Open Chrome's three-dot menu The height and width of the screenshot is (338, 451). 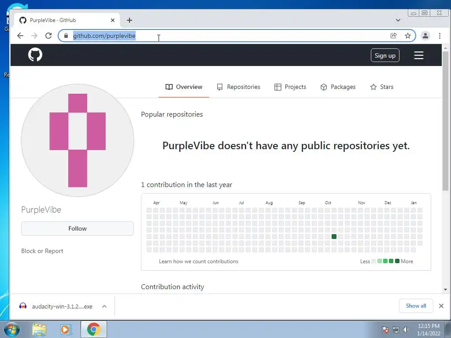coord(440,36)
